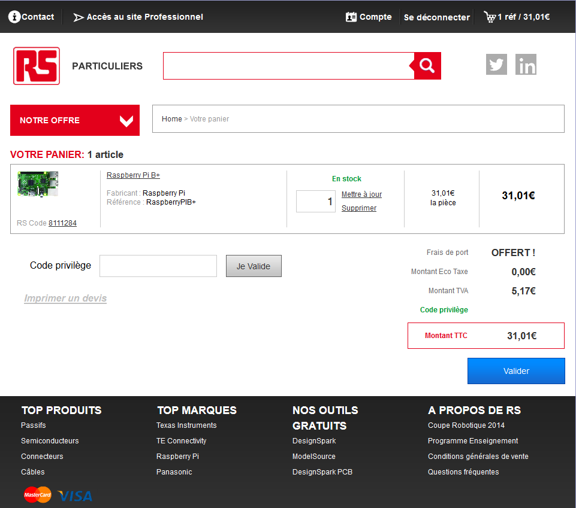The height and width of the screenshot is (508, 576).
Task: Open the RS logo homepage
Action: [37, 66]
